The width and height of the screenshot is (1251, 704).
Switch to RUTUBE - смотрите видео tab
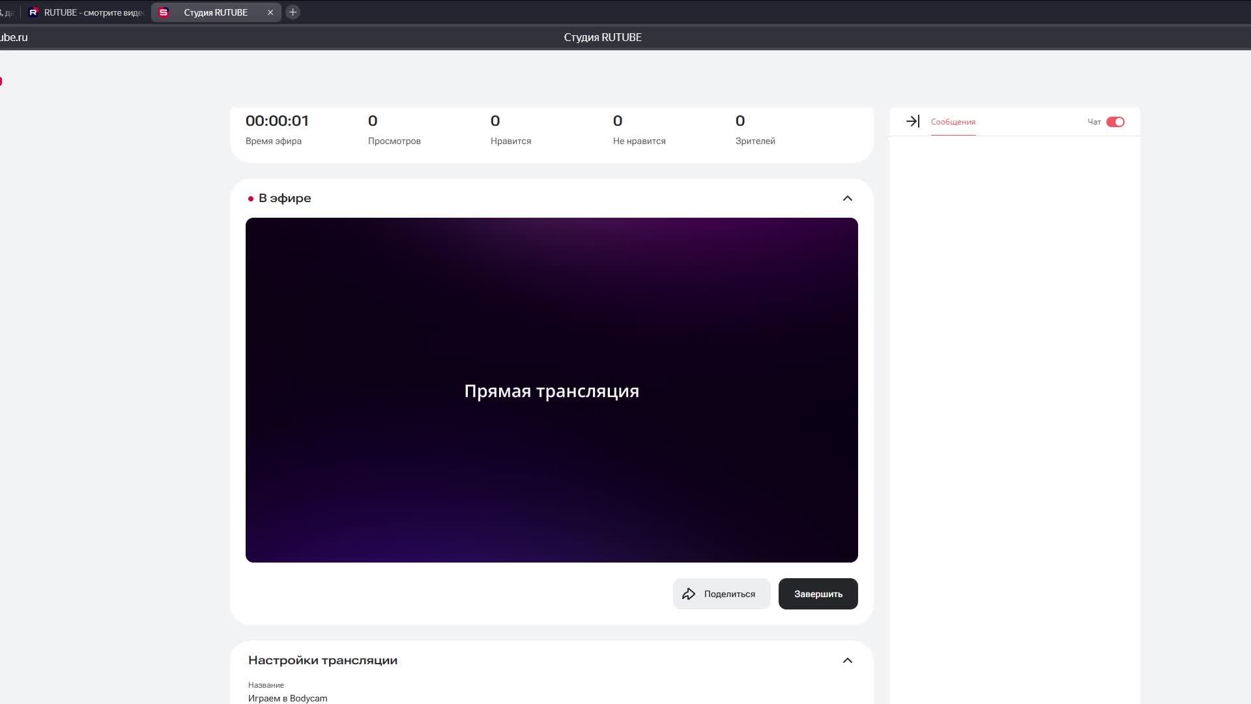point(86,12)
